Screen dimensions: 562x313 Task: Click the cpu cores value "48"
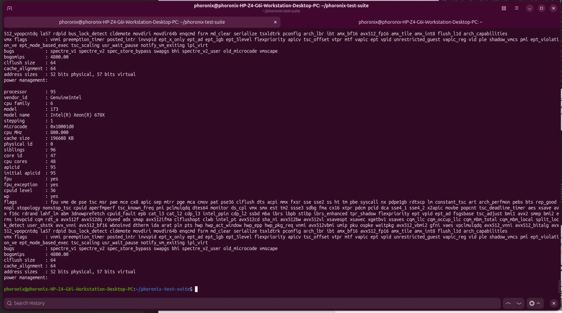click(x=53, y=161)
